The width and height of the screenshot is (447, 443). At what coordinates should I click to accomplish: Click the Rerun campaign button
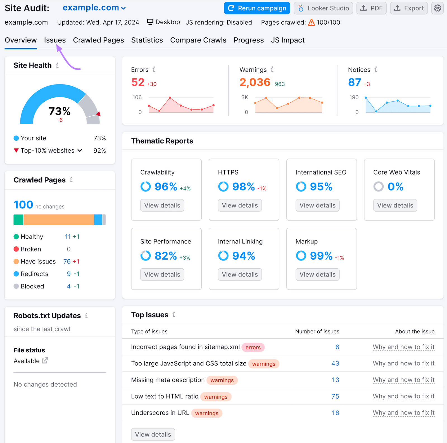[256, 8]
